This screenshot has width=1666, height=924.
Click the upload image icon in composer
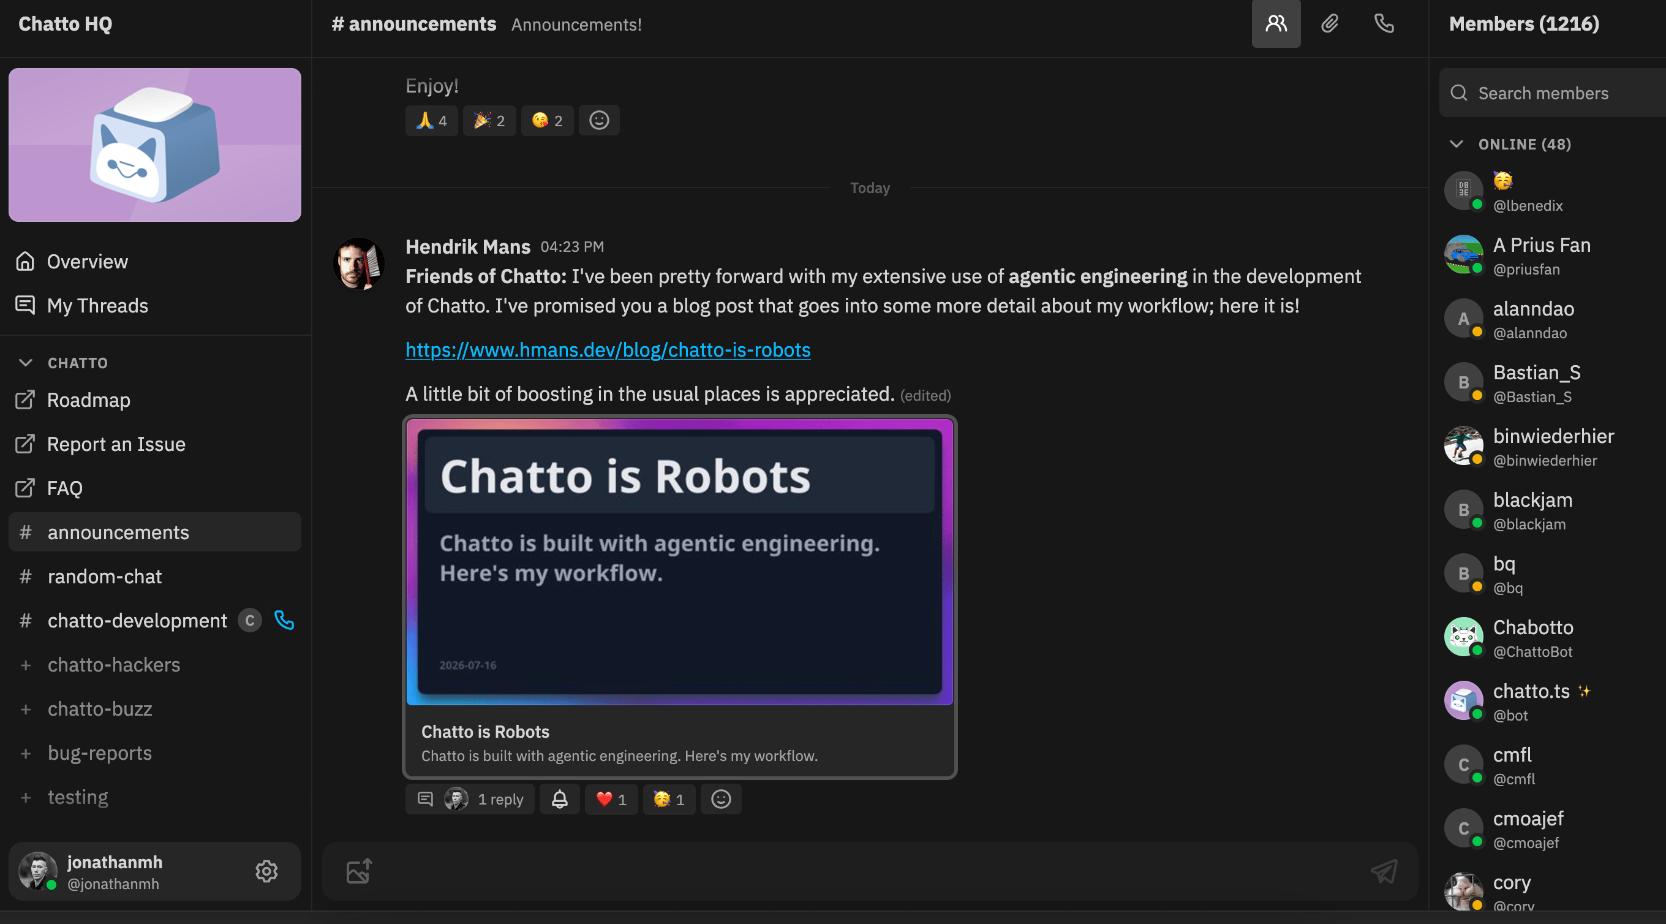(x=359, y=871)
